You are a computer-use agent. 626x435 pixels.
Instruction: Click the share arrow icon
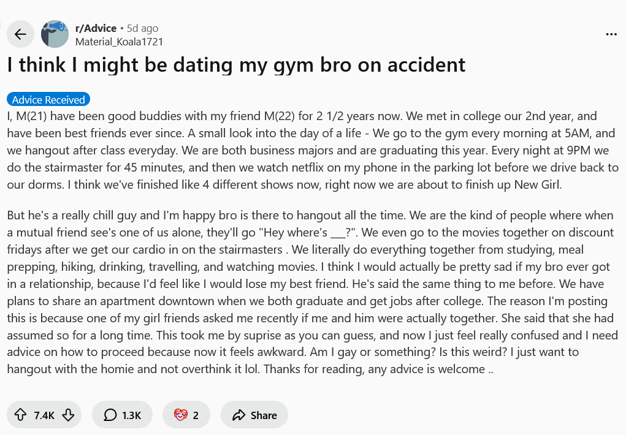[239, 415]
